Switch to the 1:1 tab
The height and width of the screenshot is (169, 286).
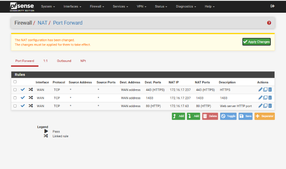click(46, 61)
